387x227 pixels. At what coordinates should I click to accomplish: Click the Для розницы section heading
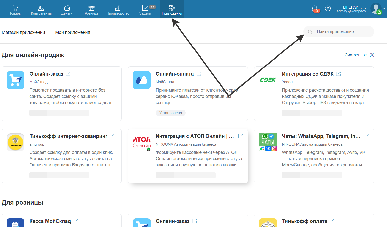pyautogui.click(x=22, y=203)
